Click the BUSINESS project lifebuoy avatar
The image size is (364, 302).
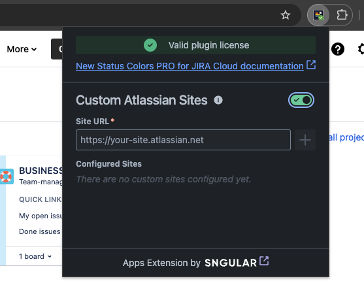click(x=7, y=176)
